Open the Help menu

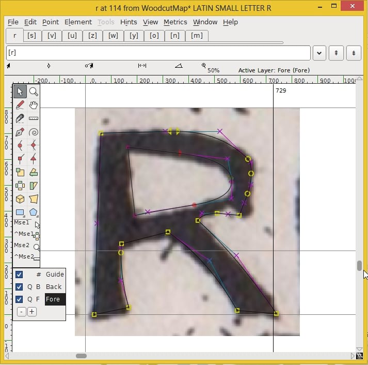pyautogui.click(x=230, y=22)
